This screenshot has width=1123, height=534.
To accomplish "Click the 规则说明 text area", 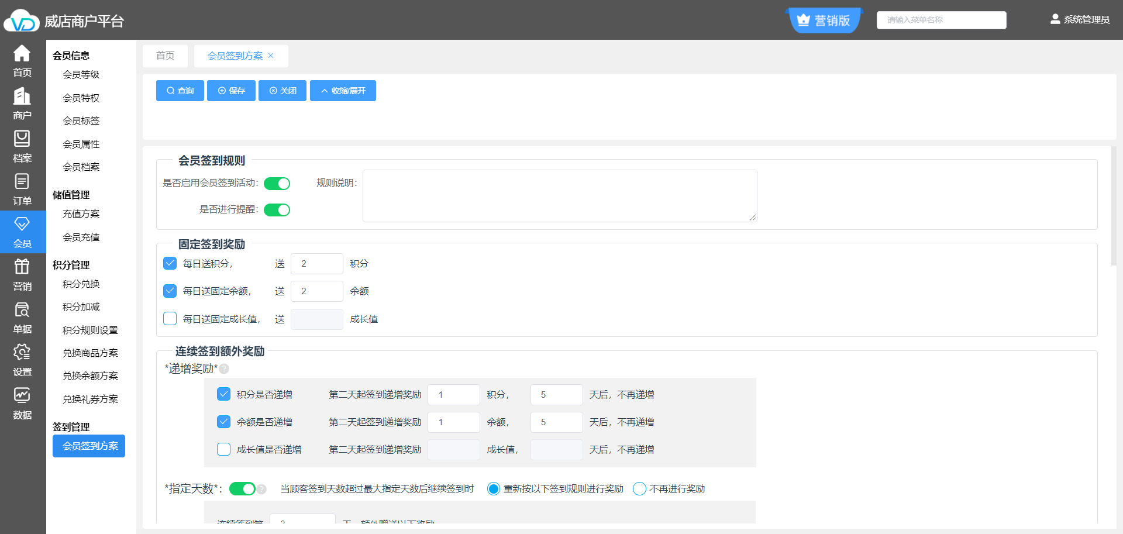I will (x=559, y=196).
